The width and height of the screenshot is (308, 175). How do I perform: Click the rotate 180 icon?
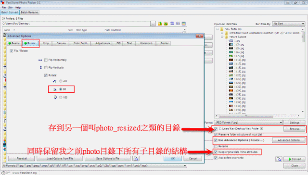[x=55, y=98]
